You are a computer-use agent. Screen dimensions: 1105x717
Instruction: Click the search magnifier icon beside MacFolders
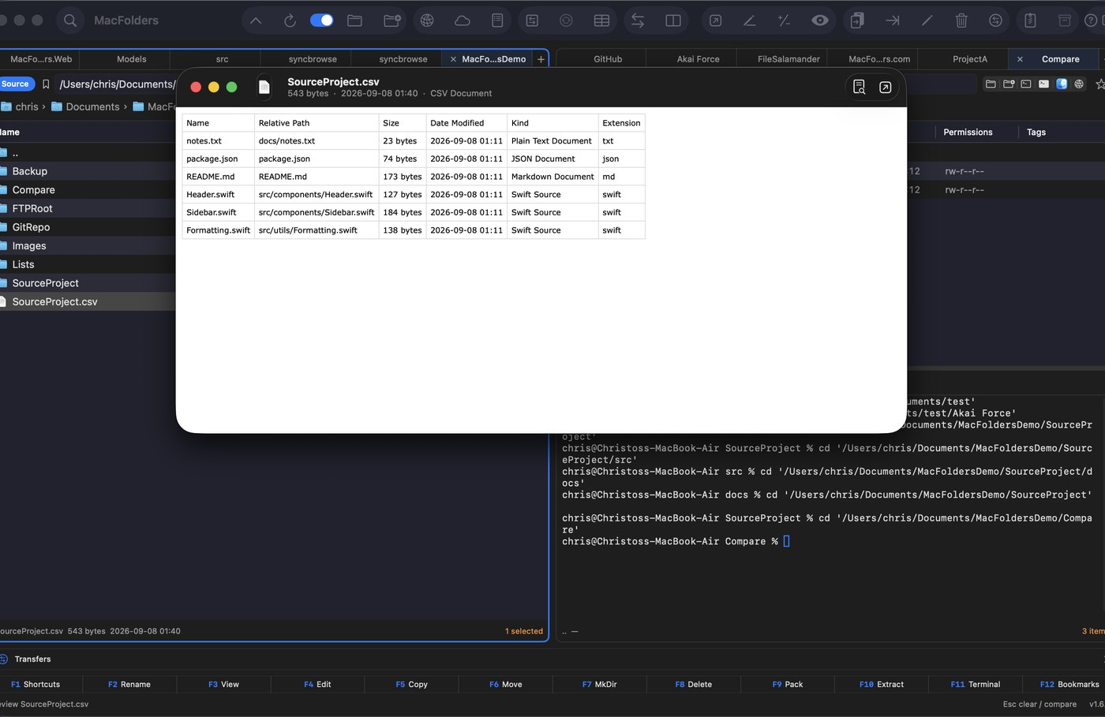pos(70,21)
